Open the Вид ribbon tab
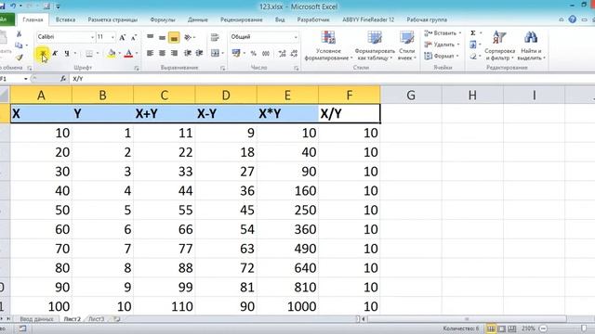 (280, 19)
